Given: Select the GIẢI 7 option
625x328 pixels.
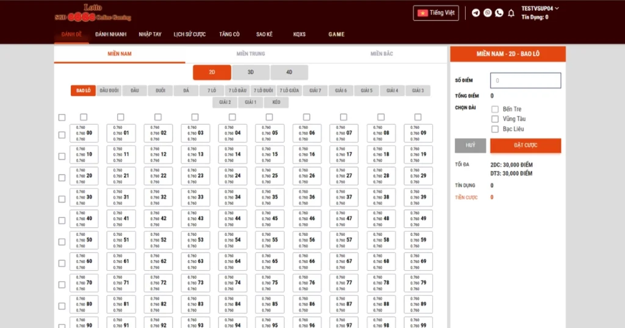Looking at the screenshot, I should tap(315, 90).
